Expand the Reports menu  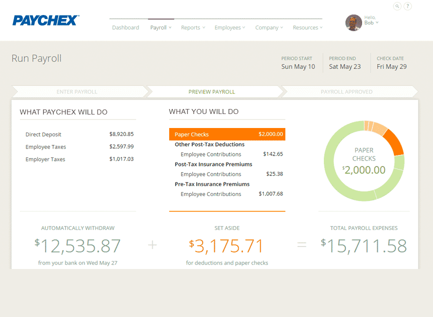coord(193,27)
